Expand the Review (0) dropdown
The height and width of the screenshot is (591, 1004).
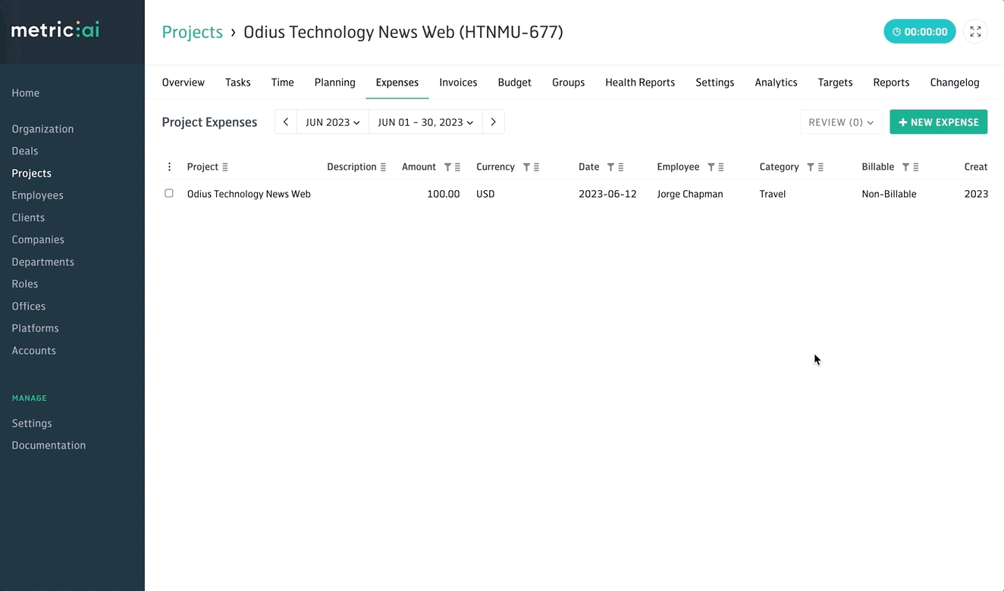point(840,122)
